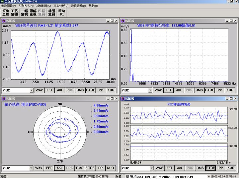Click the RMS button in the waveform panel
Screen dimensions: 239x179
80,90
